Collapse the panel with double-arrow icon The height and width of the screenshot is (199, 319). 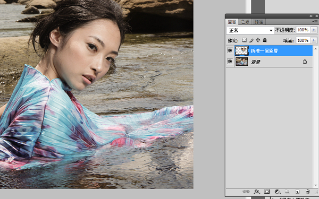311,16
